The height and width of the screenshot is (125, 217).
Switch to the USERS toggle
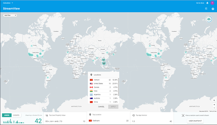[7, 115]
